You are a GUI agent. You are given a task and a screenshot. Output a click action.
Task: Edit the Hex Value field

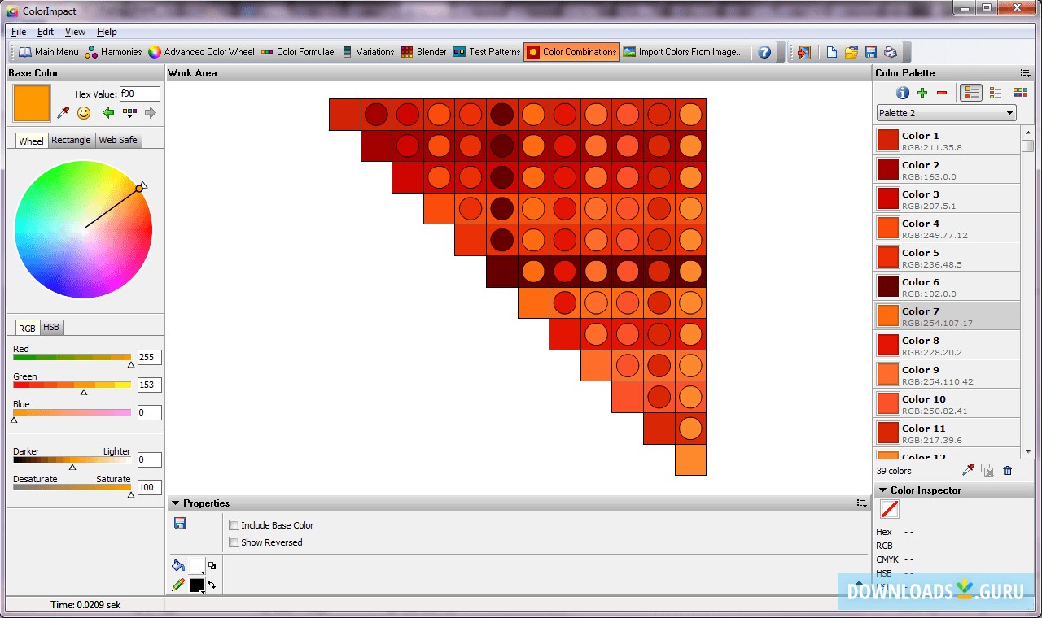(x=139, y=94)
